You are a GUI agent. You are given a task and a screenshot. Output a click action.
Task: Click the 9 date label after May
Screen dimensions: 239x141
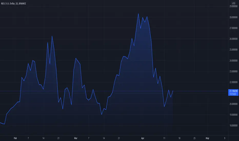(225, 138)
